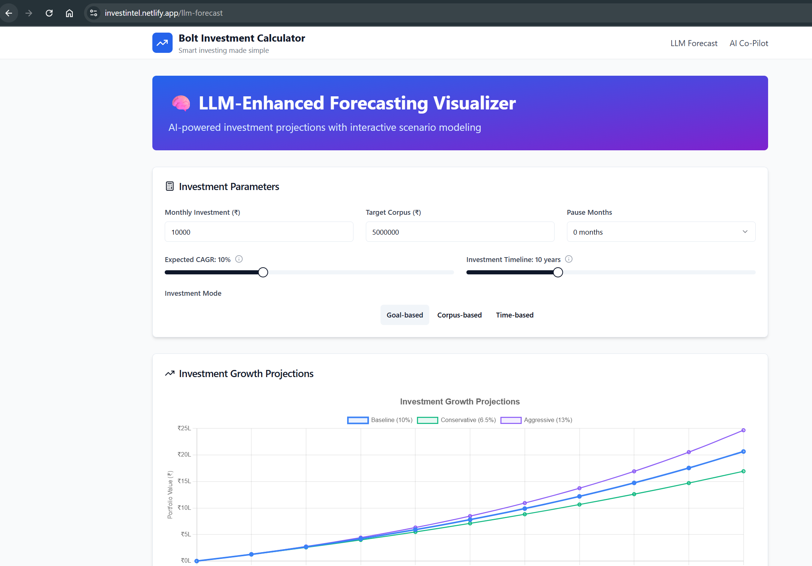Reload the page with the refresh icon
Viewport: 812px width, 566px height.
(49, 13)
